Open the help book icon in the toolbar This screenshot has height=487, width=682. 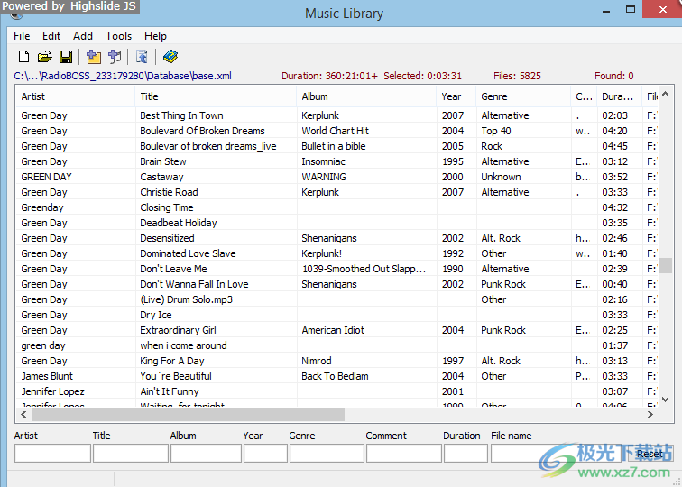(170, 57)
